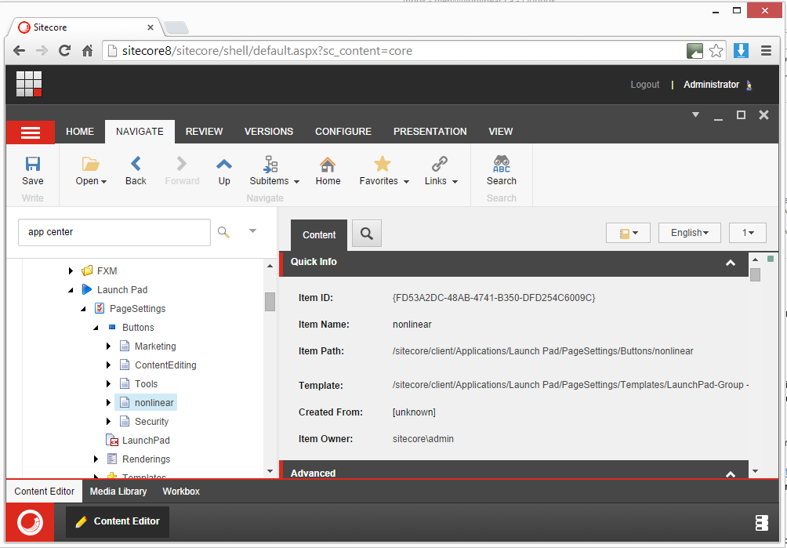787x548 pixels.
Task: Open the version number 1 dropdown
Action: click(x=747, y=233)
